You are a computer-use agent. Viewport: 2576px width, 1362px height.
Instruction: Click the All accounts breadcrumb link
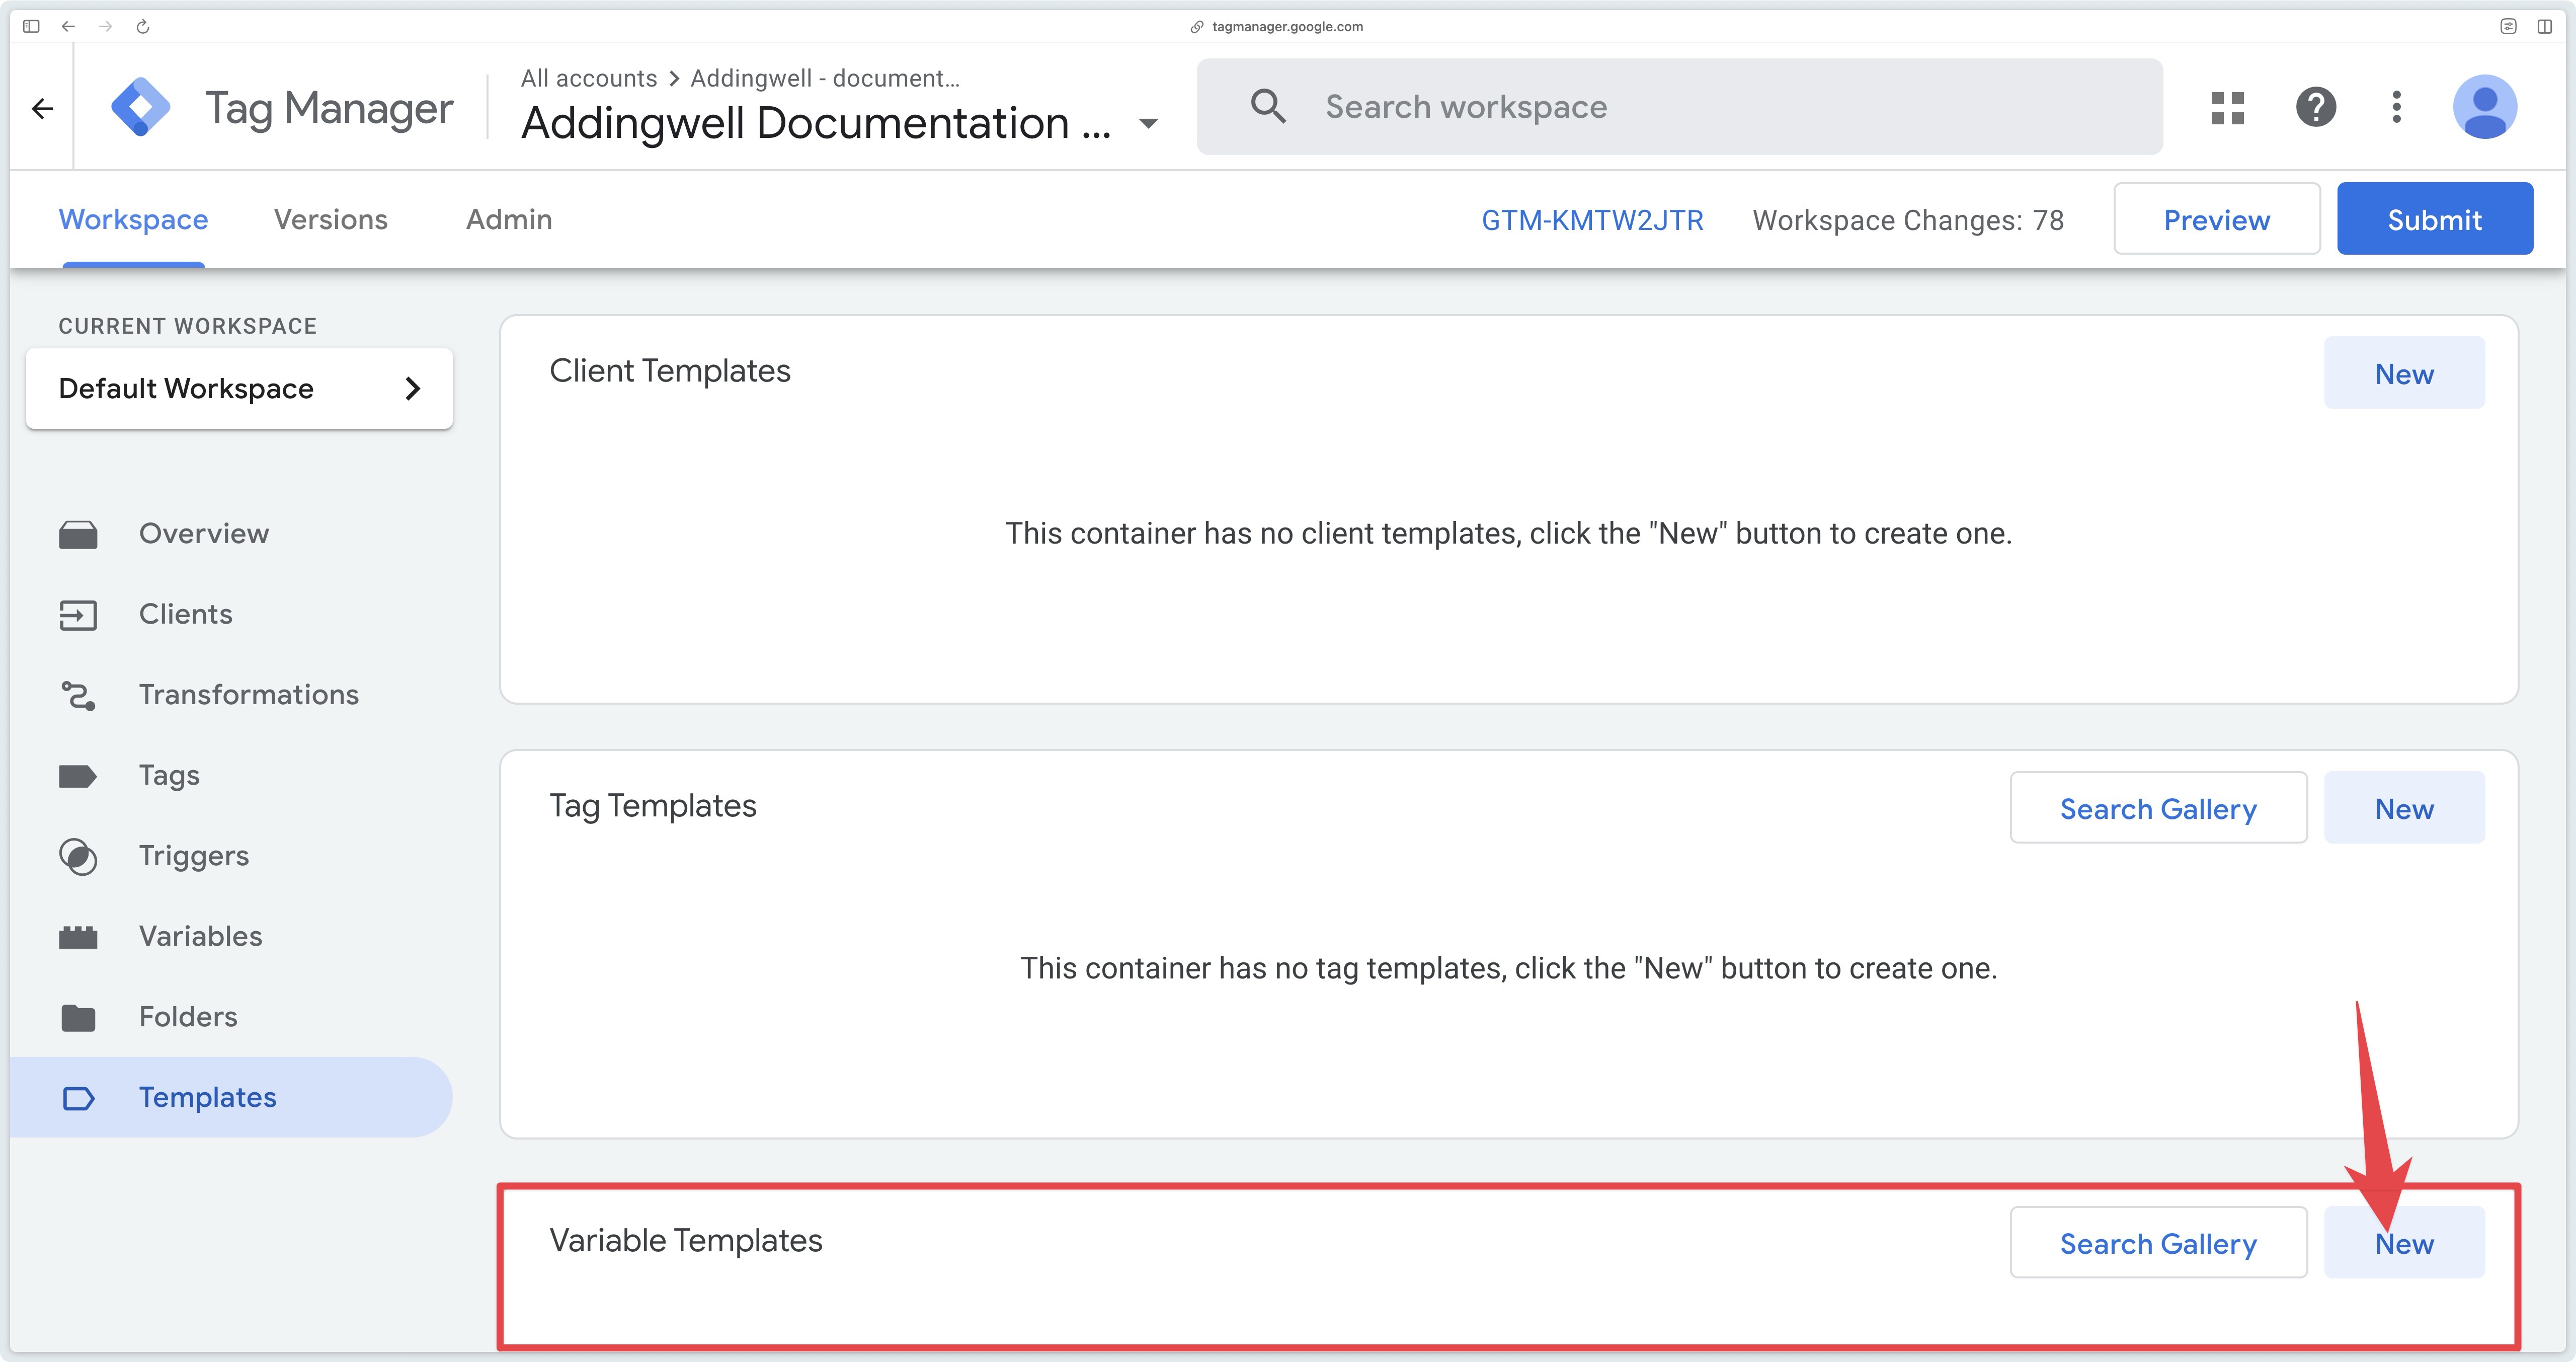click(589, 78)
